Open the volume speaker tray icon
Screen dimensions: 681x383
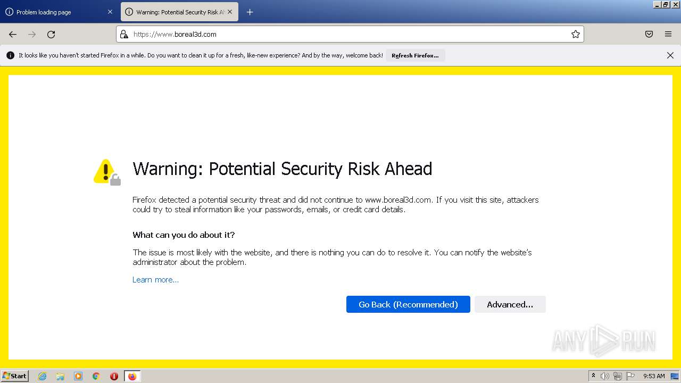605,376
